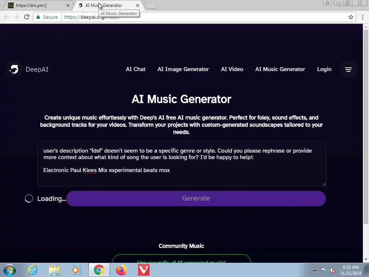This screenshot has width=369, height=277.
Task: Click the scrollbar up arrow
Action: click(x=366, y=27)
